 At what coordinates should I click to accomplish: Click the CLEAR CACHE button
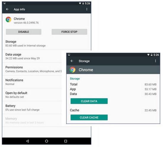pos(89,117)
